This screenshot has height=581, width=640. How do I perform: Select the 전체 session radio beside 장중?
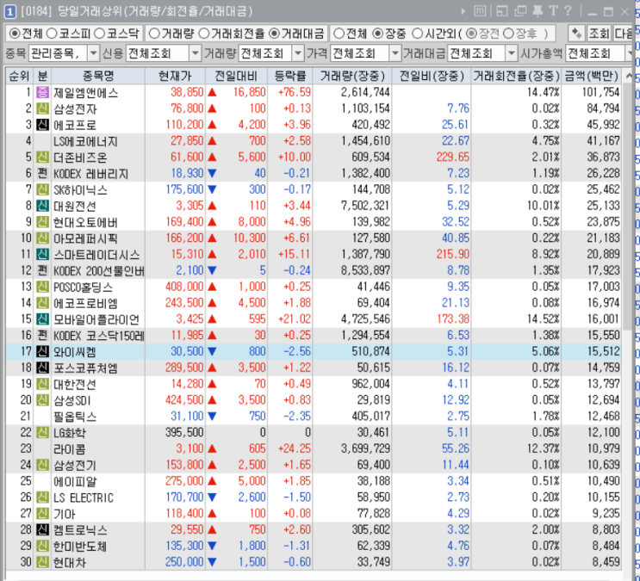[339, 34]
